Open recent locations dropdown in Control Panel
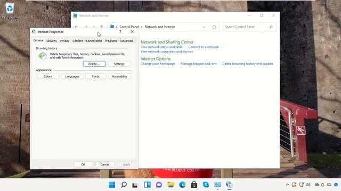Screen dimensions: 341x191 pos(94,27)
